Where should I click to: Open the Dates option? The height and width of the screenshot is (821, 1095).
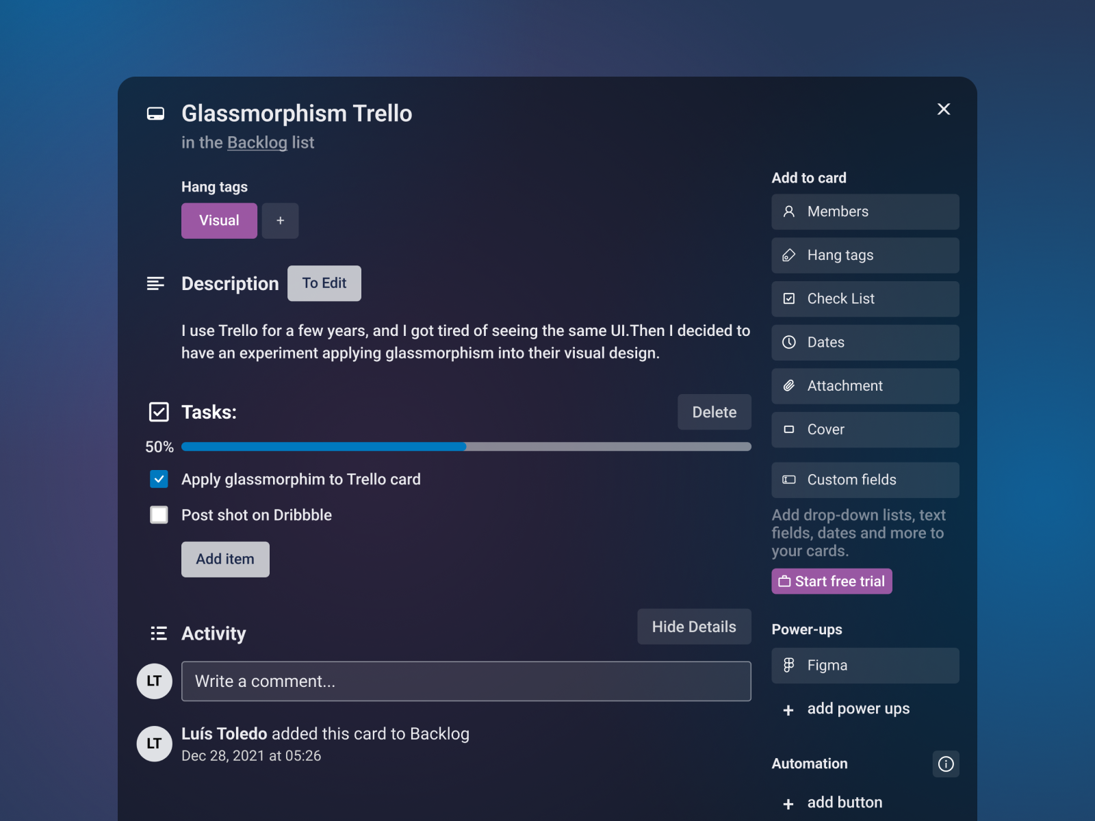pyautogui.click(x=865, y=343)
